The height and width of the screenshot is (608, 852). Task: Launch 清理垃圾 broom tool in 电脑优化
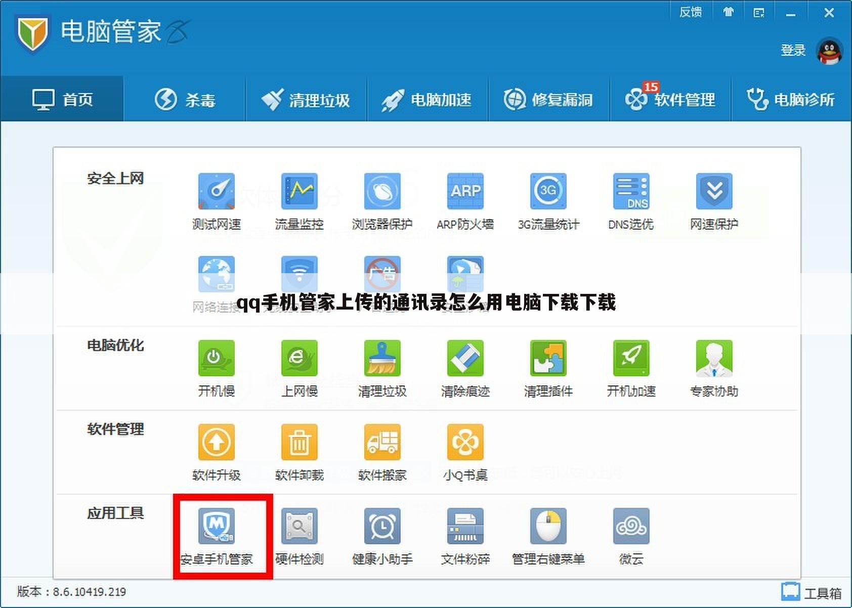point(382,369)
